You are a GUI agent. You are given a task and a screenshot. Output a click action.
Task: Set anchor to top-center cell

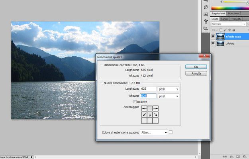150,108
